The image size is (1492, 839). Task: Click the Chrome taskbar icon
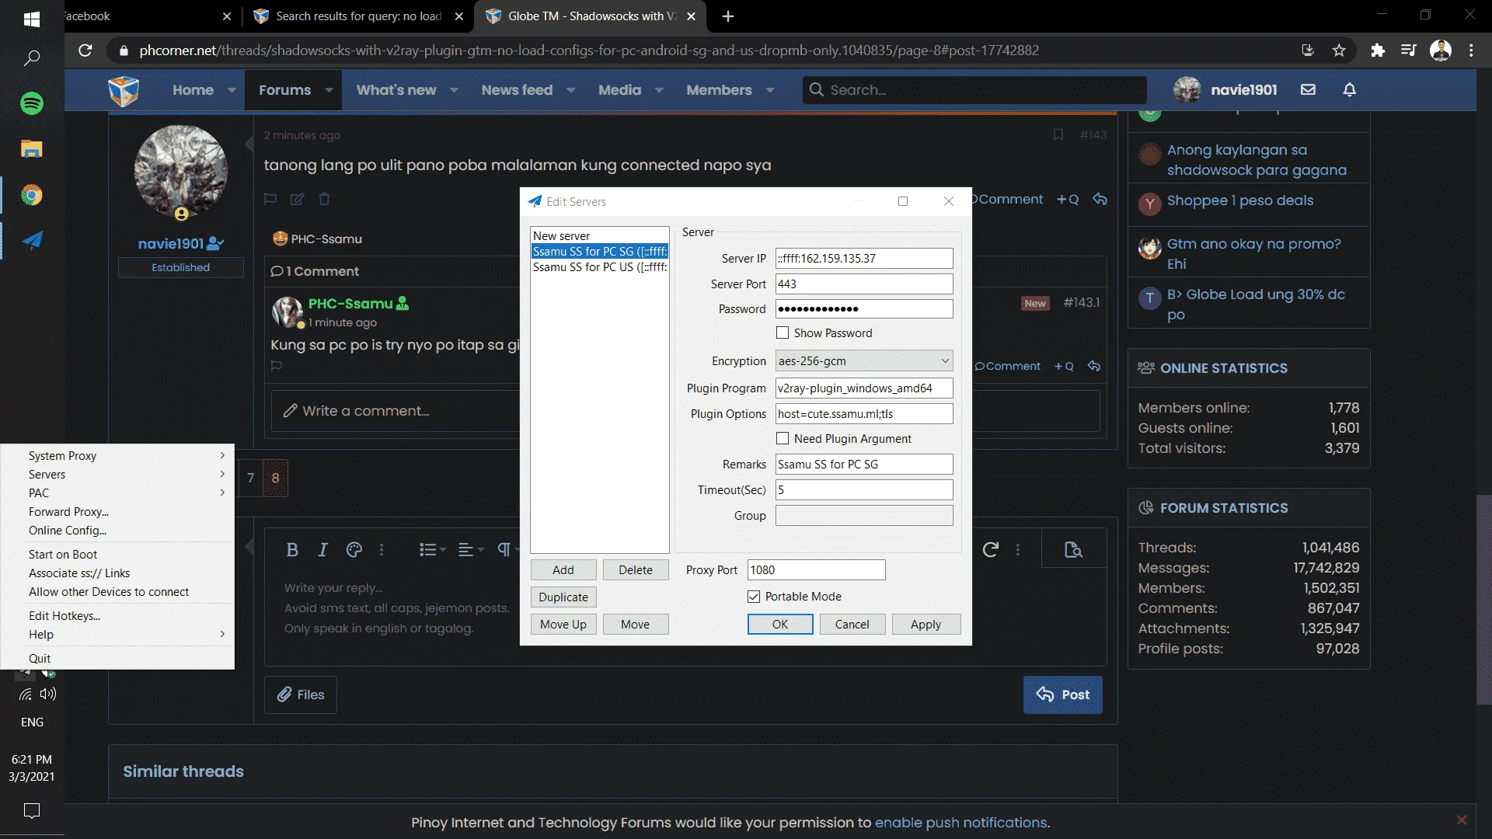[x=32, y=195]
